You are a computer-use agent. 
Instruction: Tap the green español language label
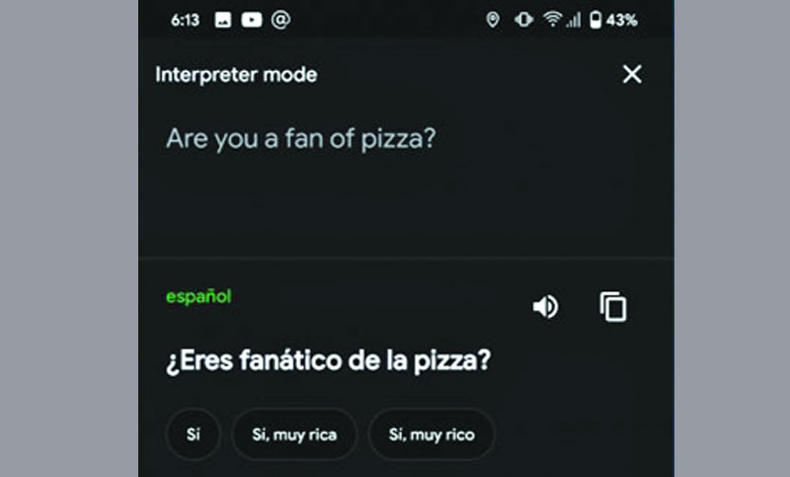(199, 296)
